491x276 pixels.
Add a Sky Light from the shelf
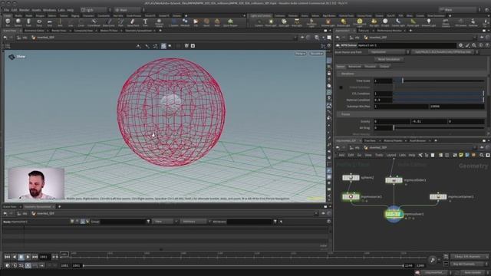pyautogui.click(x=374, y=22)
